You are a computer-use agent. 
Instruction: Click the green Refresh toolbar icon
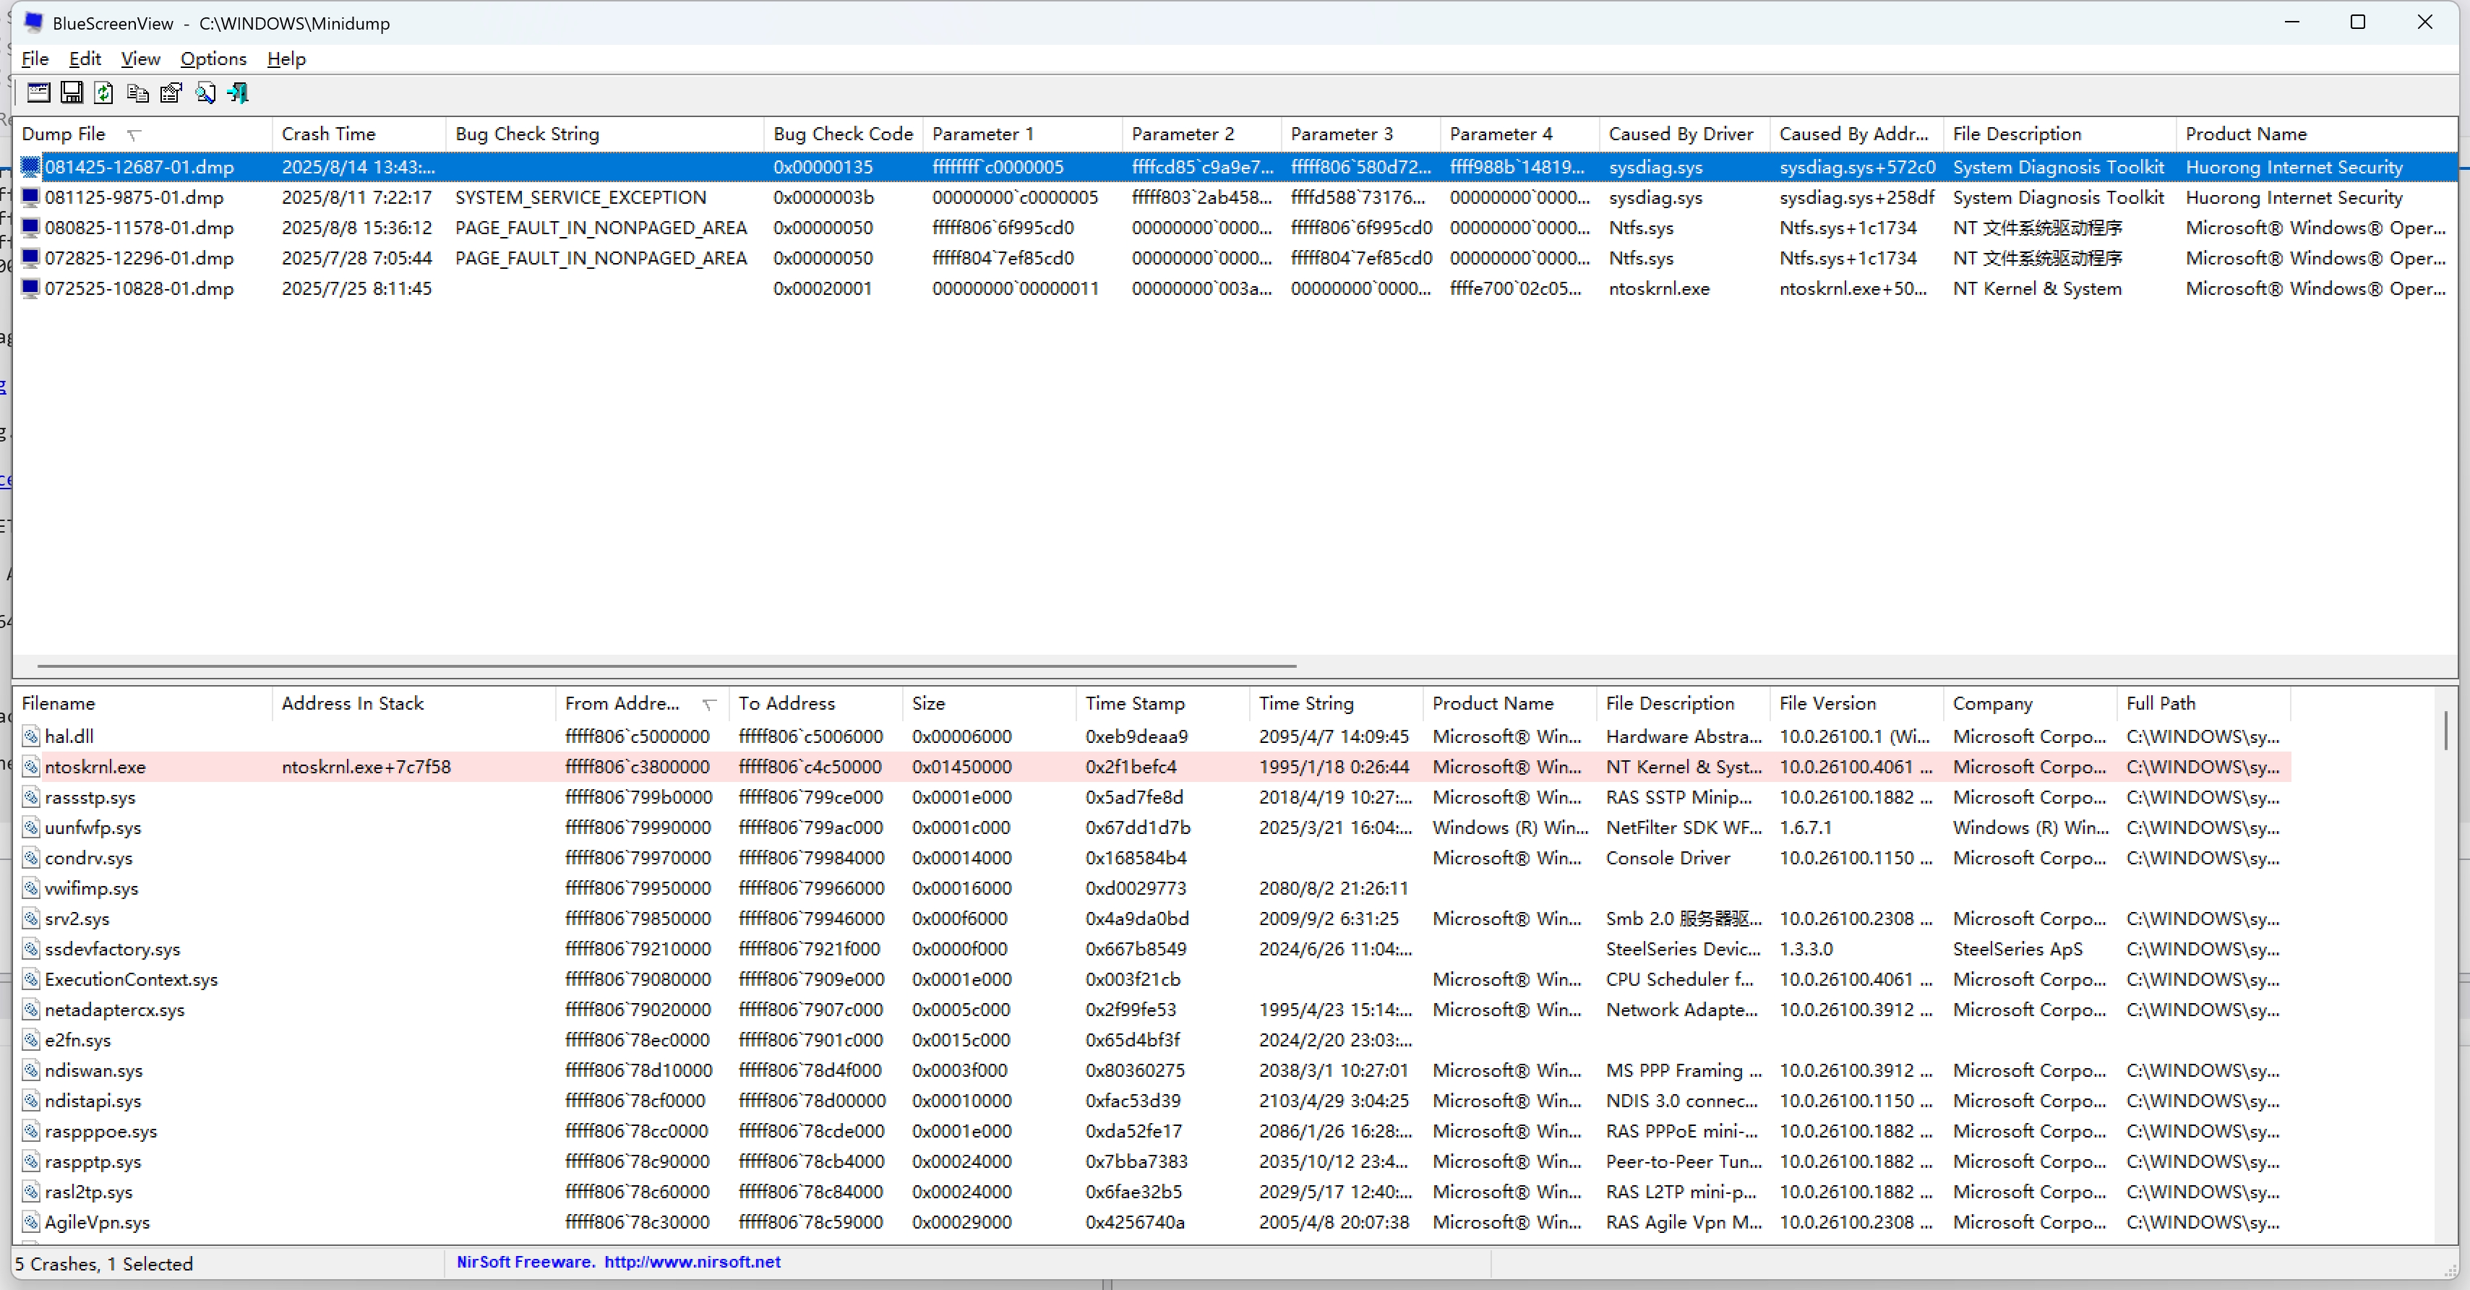tap(105, 93)
